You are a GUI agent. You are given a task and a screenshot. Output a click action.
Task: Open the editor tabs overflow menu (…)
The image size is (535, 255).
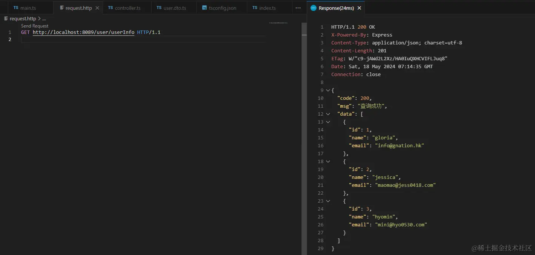(298, 8)
